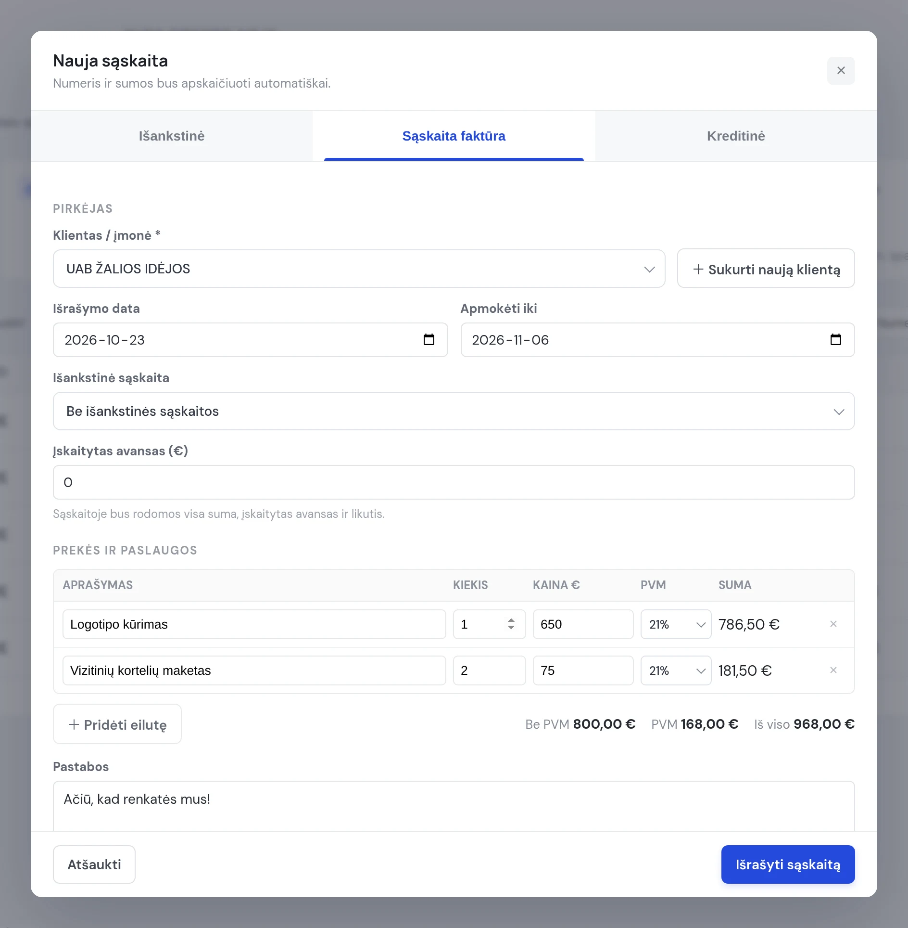Click the APRAŠYMAS column header
The image size is (908, 928).
[x=98, y=585]
